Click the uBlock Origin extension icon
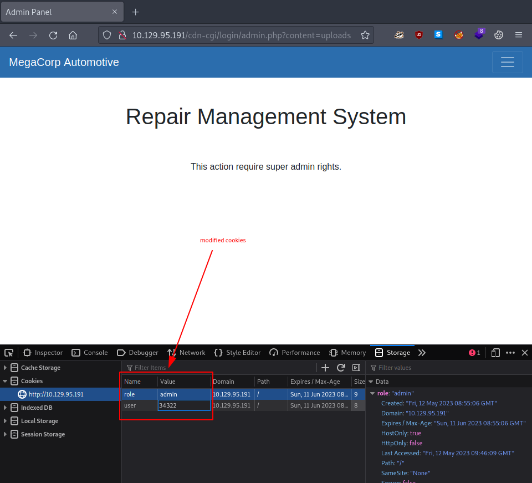532x483 pixels. (419, 35)
